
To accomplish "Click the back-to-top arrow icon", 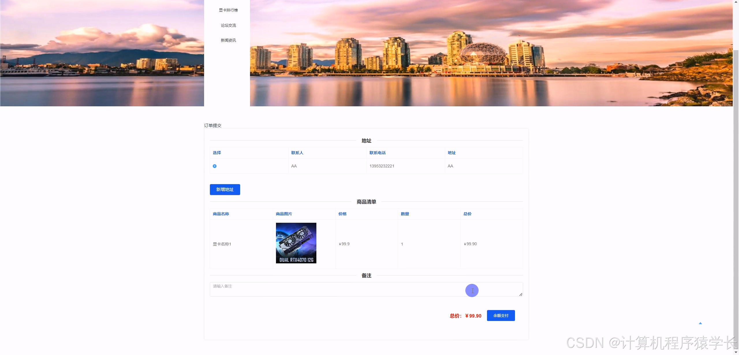I will coord(700,323).
